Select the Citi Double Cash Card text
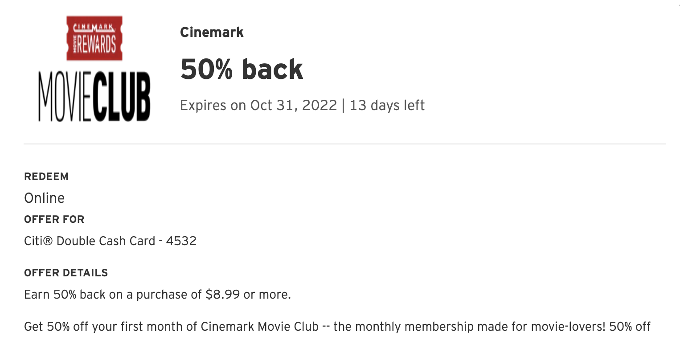The width and height of the screenshot is (680, 345). (x=89, y=241)
